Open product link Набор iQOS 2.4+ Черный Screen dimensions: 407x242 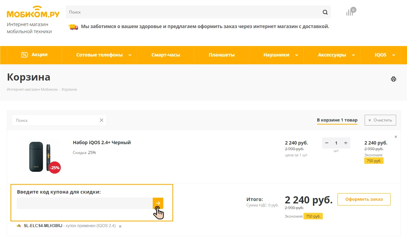pyautogui.click(x=102, y=142)
